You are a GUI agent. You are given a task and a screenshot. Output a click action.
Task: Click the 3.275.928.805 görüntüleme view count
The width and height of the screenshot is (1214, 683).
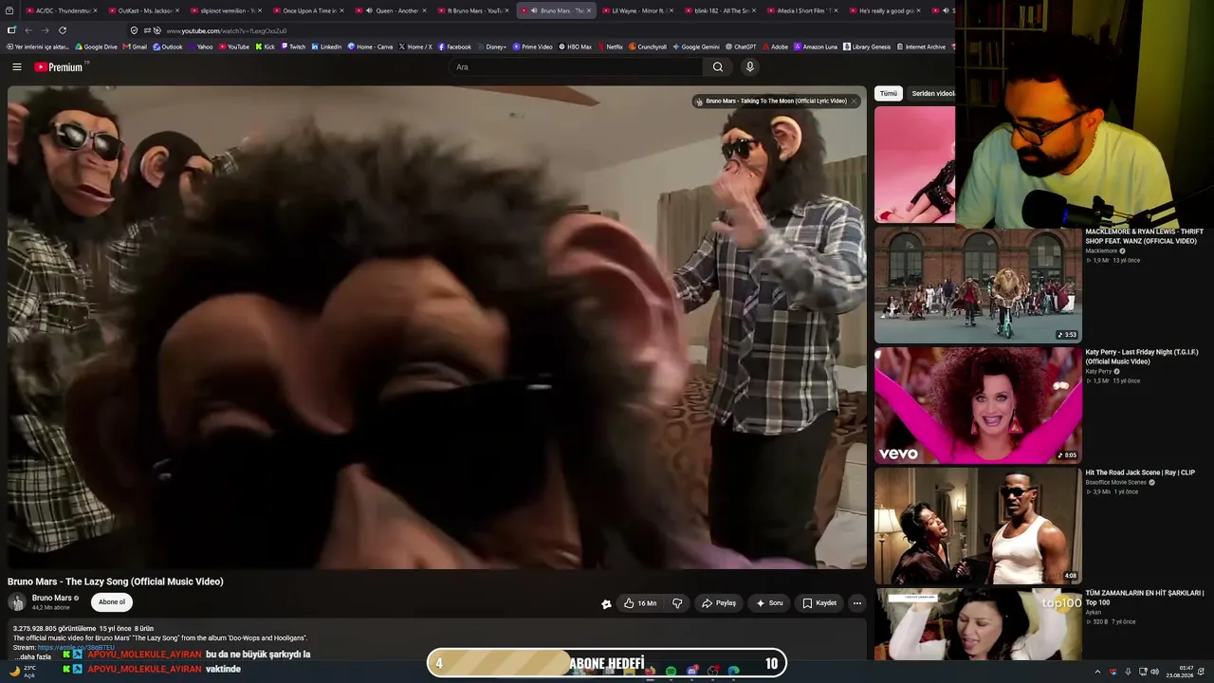coord(54,629)
